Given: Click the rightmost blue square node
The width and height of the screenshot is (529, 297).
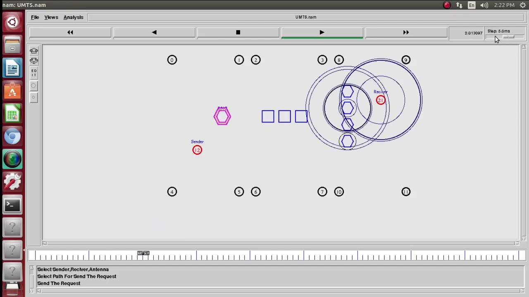Looking at the screenshot, I should [x=301, y=117].
